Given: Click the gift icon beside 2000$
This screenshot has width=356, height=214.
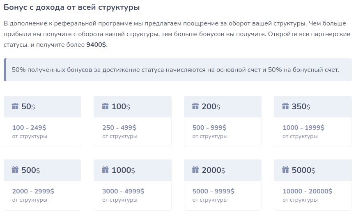Looking at the screenshot, I should pos(195,170).
